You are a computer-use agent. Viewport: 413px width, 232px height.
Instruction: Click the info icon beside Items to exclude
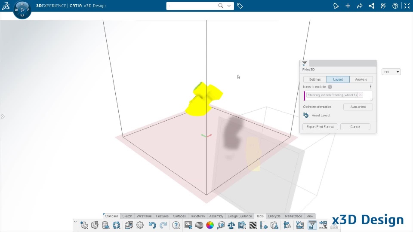(x=330, y=87)
